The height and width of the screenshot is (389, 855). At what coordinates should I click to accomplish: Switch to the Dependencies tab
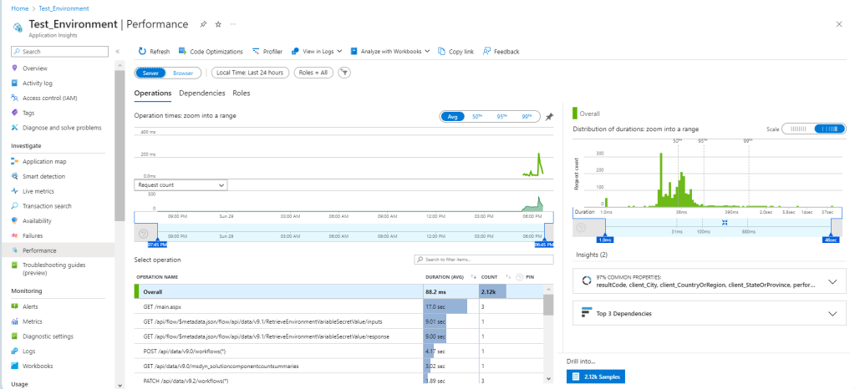pyautogui.click(x=201, y=93)
